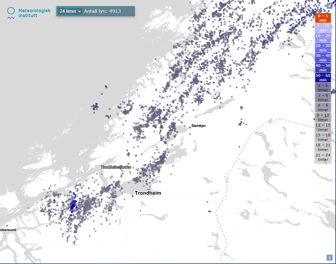Click the Meteorologisk institutt circle logo
Screen dimensions: 336x264
(x=11, y=11)
